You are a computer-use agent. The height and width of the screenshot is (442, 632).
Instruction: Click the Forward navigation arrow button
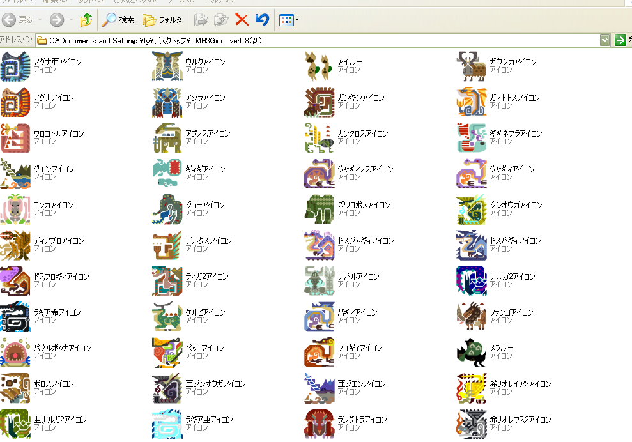(57, 19)
